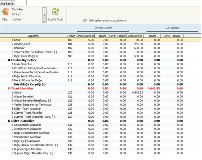
Task: Switch to the Ana Sayfa tab
Action: [7, 3]
